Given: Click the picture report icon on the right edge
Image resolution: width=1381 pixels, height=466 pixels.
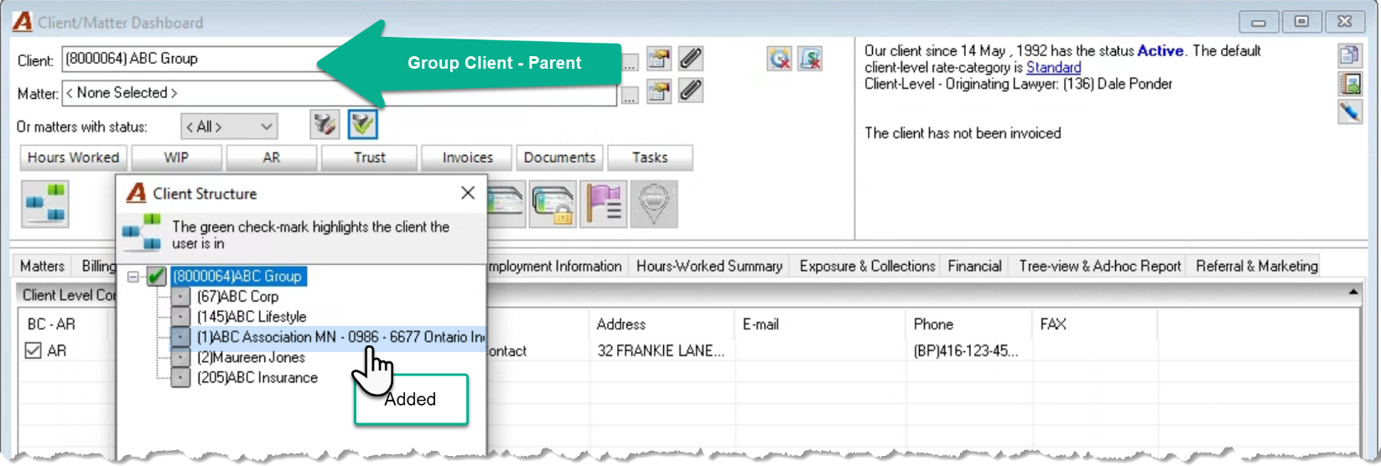Looking at the screenshot, I should tap(1350, 84).
